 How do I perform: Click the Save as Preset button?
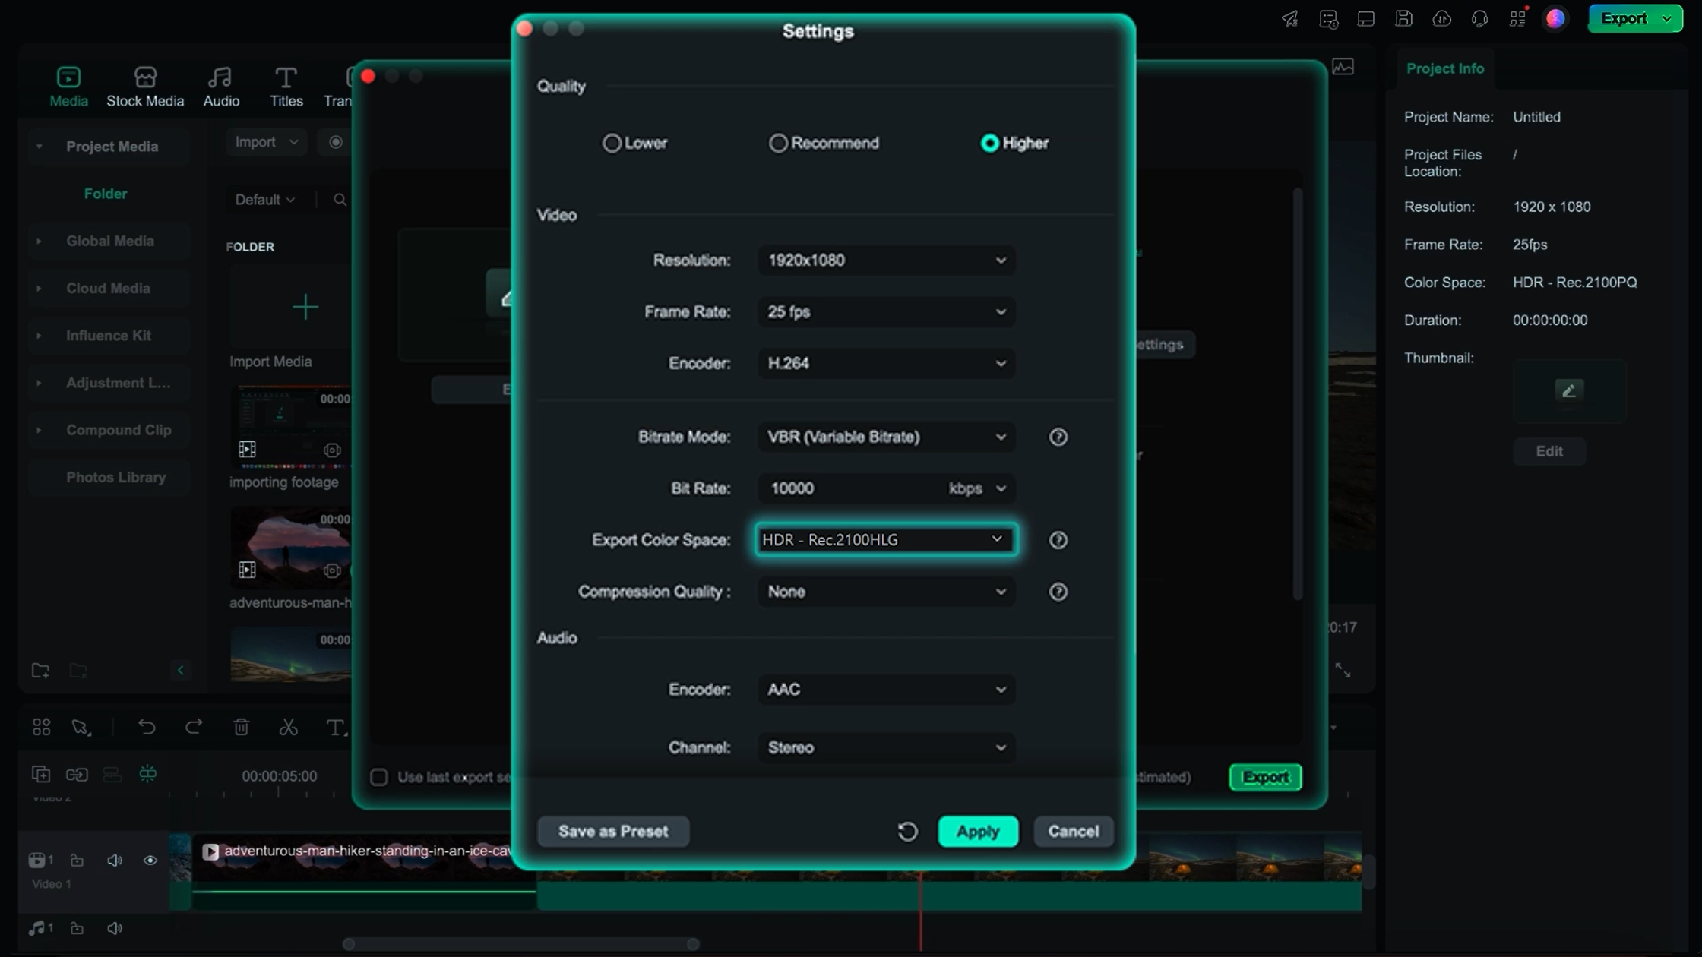tap(613, 832)
